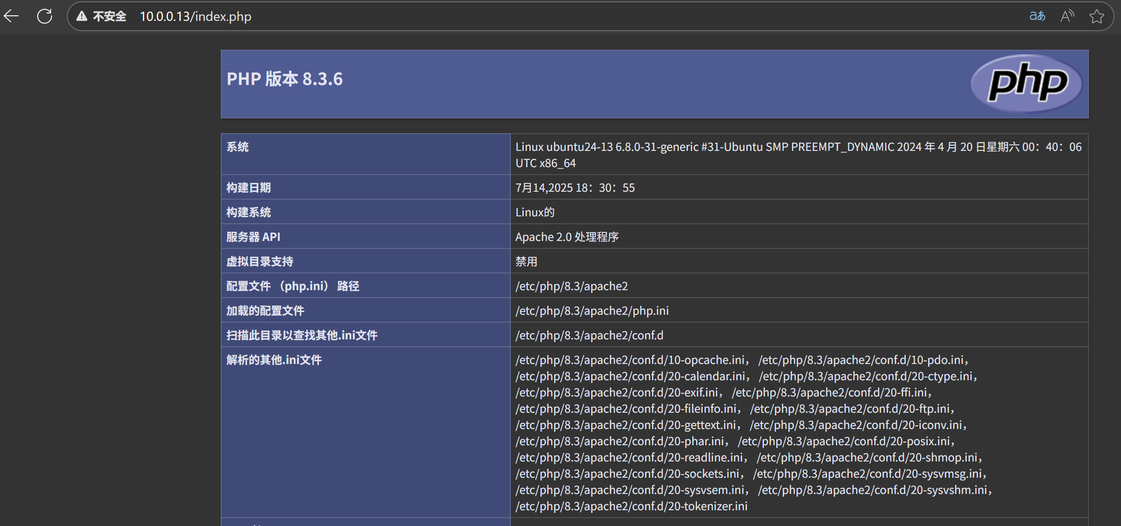Select the "虚拟目录支持" row label
Image resolution: width=1121 pixels, height=526 pixels.
tap(260, 261)
